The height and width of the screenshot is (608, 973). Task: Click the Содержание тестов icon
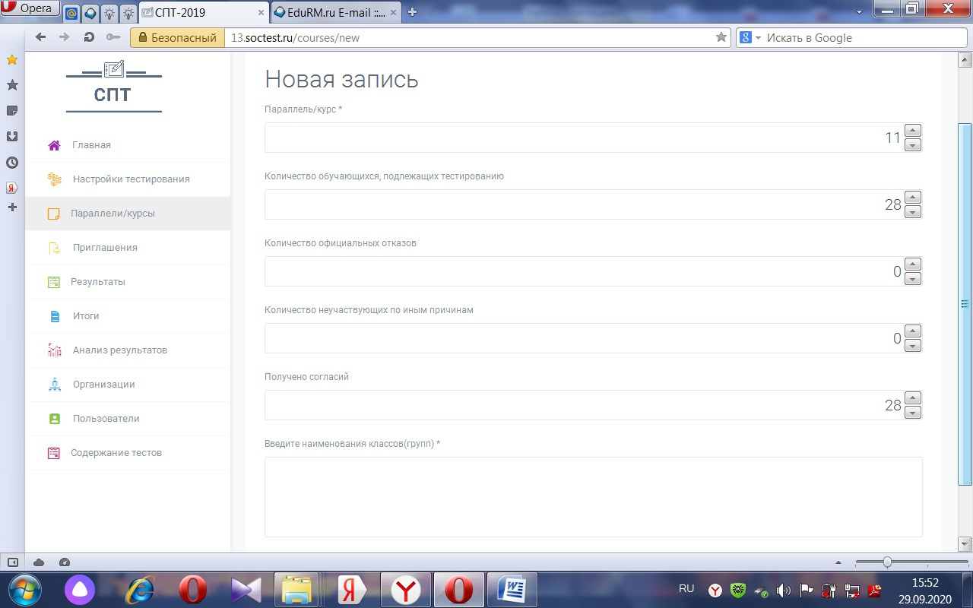coord(54,453)
